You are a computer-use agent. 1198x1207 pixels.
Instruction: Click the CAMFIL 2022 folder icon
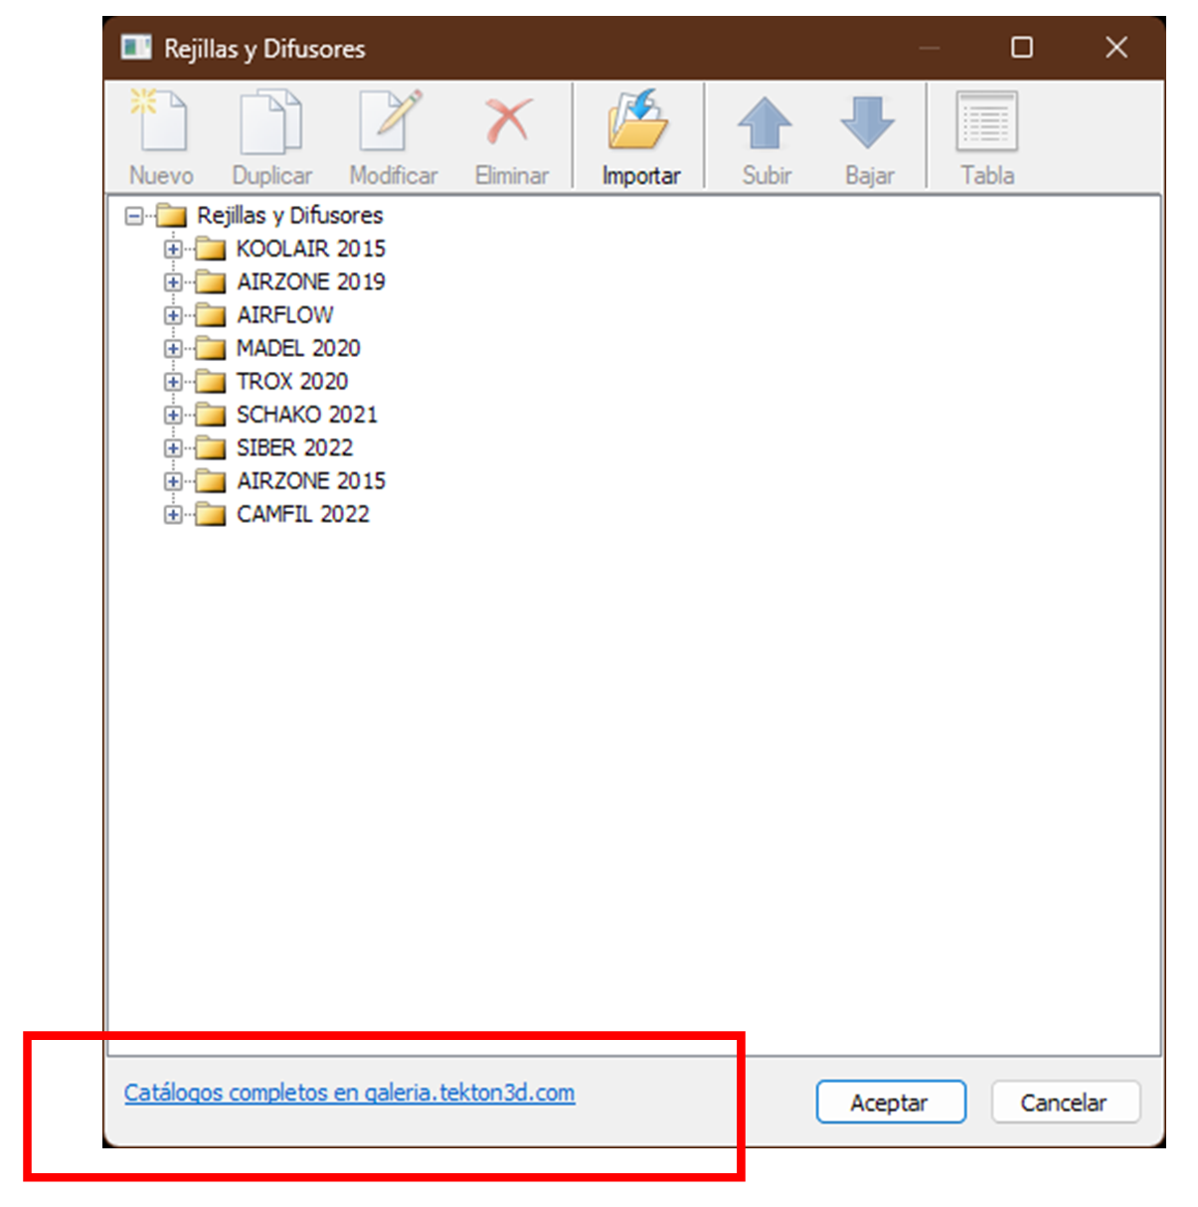click(x=211, y=514)
